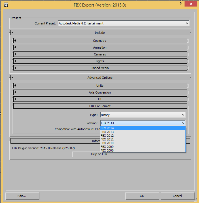Screen dimensions: 199x203
Task: Confirm export with OK button
Action: tap(142, 196)
